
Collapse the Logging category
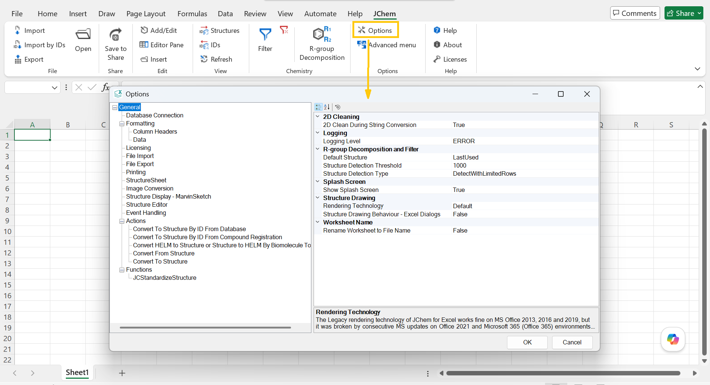[x=317, y=133]
